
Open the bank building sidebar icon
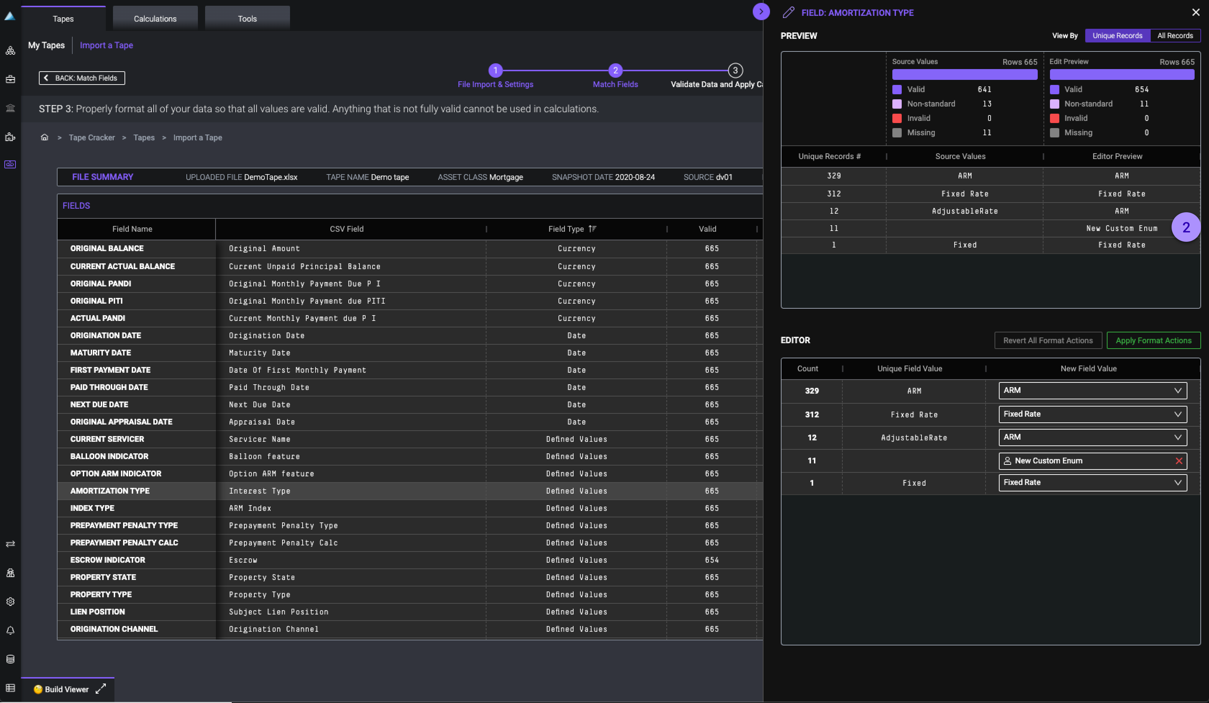10,108
